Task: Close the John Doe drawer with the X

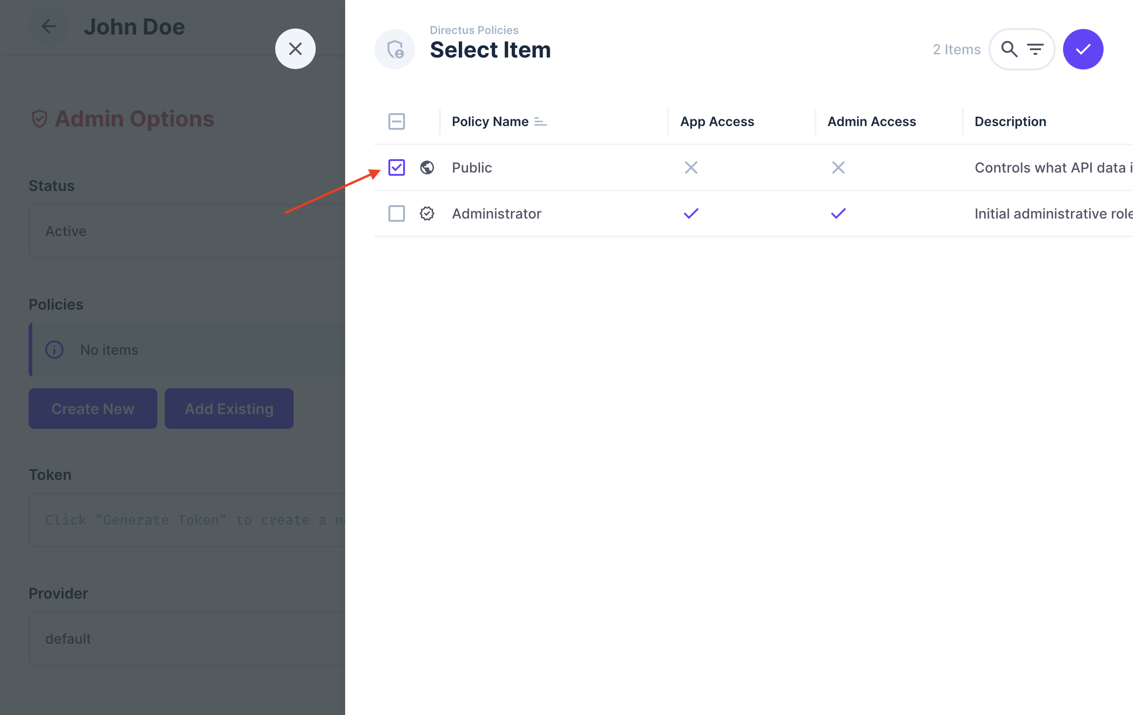Action: (x=295, y=48)
